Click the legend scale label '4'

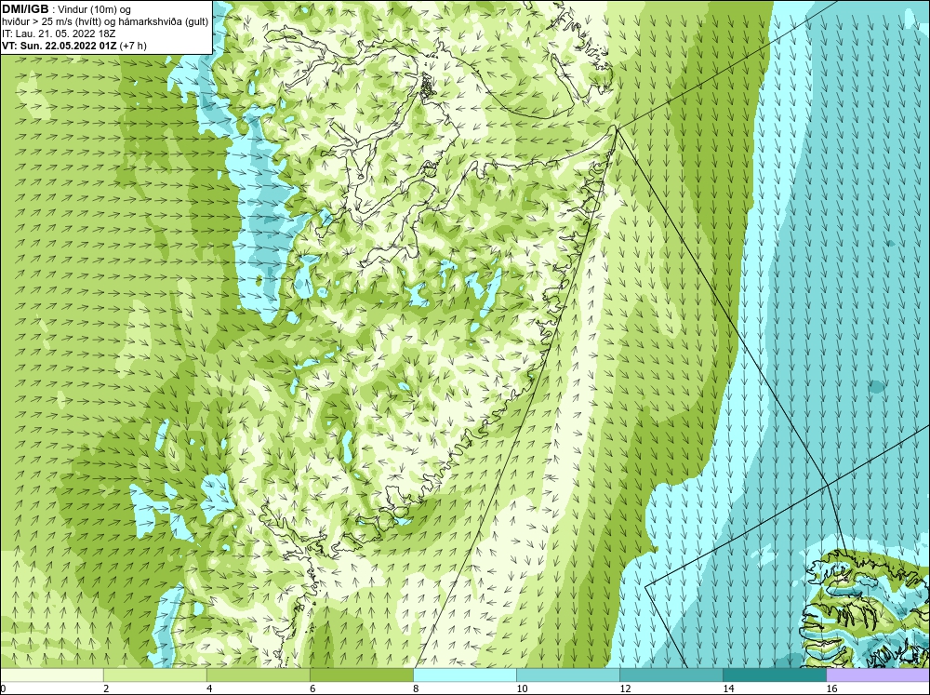coord(209,688)
